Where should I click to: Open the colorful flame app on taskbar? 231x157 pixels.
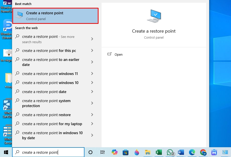137,152
